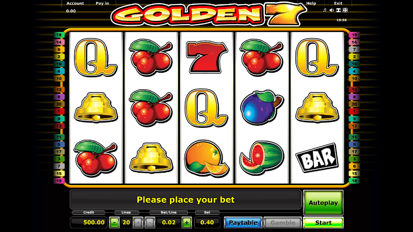Click the BAR symbol on reel five
Screen dimensions: 413x232
pos(317,158)
